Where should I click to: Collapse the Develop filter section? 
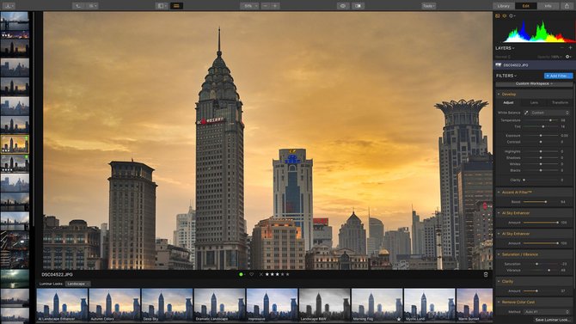pos(499,95)
